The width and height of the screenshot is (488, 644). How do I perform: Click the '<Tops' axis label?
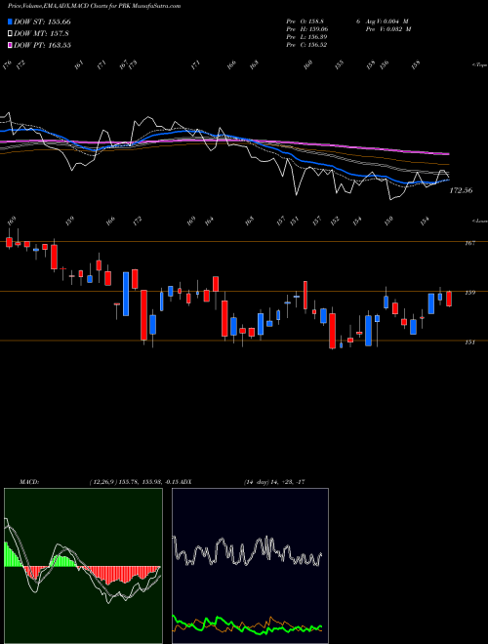point(479,65)
